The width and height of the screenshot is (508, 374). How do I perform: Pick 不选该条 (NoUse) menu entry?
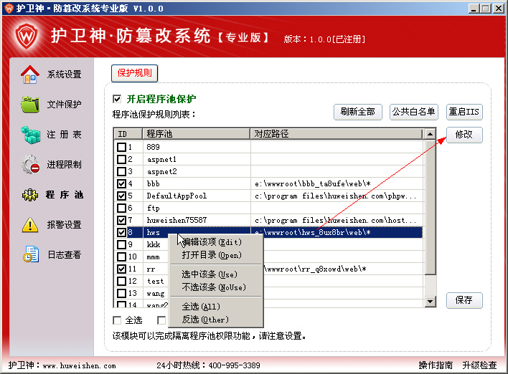214,287
